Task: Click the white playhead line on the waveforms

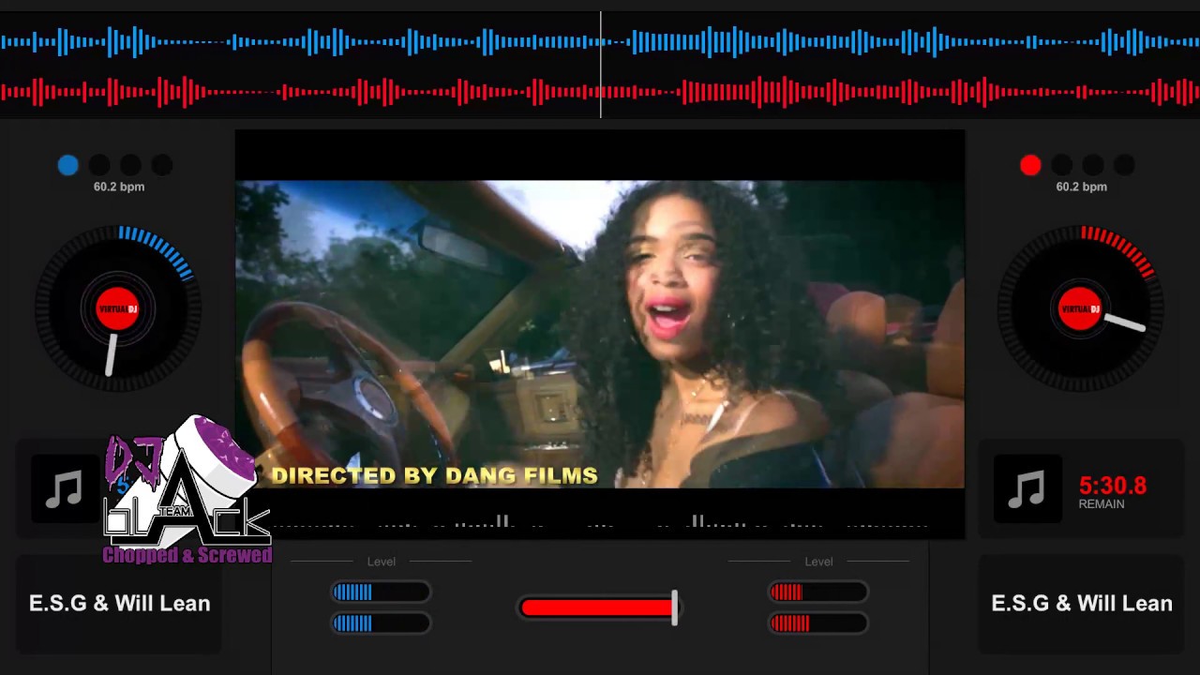Action: point(601,65)
